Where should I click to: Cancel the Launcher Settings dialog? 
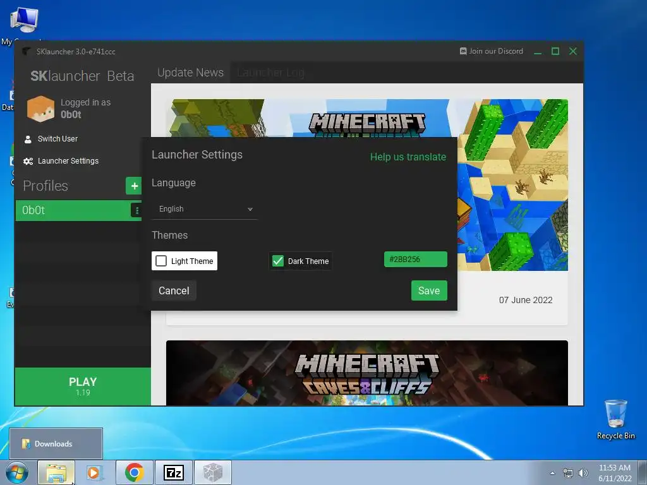point(174,290)
